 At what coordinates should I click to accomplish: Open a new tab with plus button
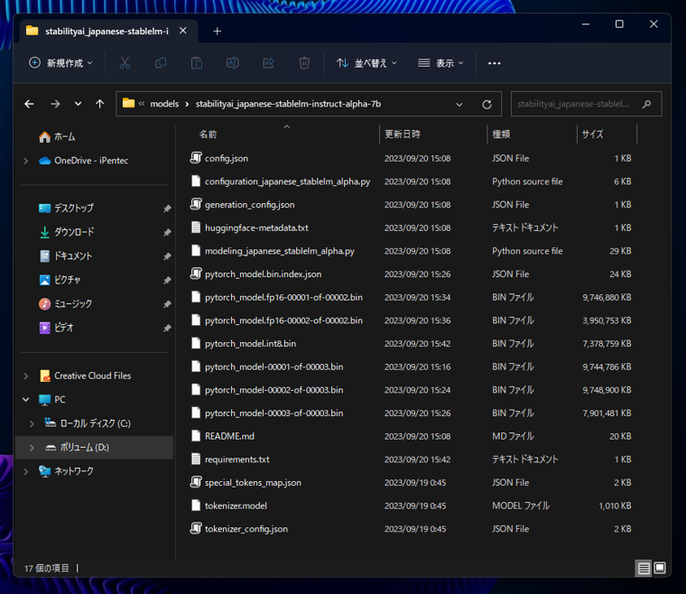217,31
